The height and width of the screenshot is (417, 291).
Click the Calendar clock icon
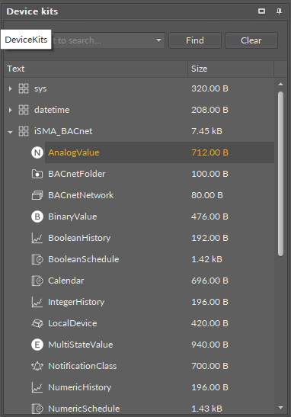37,281
